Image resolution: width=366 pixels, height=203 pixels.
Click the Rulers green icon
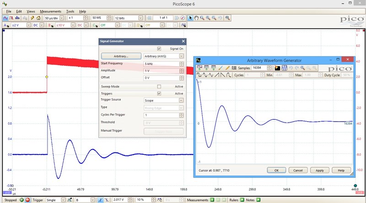pyautogui.click(x=242, y=200)
